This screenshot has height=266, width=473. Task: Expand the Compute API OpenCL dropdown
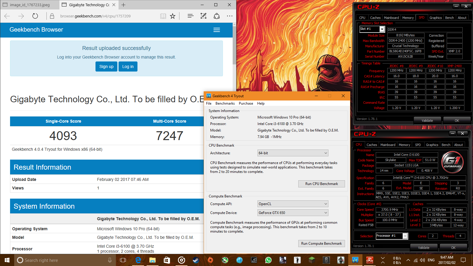(x=293, y=204)
